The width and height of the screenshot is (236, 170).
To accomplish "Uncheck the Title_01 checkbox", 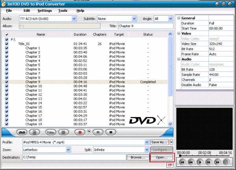I will coord(7,44).
